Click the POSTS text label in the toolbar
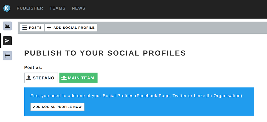This screenshot has height=122, width=267. (x=35, y=28)
